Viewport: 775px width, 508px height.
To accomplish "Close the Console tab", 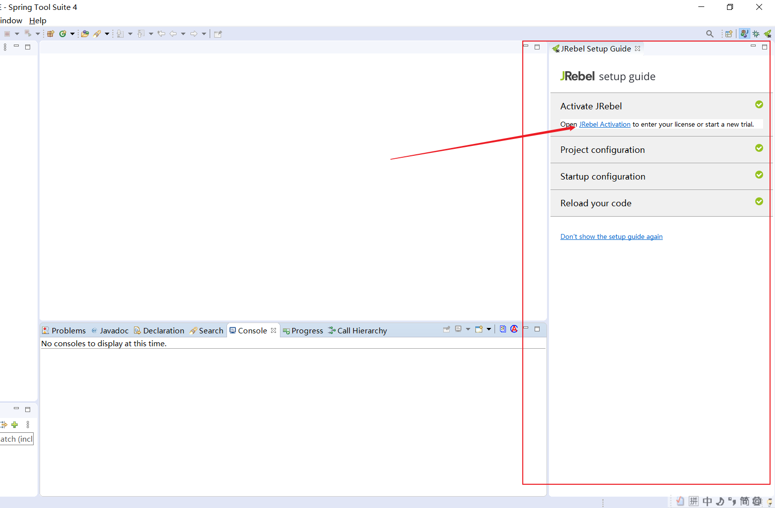I will click(x=274, y=330).
